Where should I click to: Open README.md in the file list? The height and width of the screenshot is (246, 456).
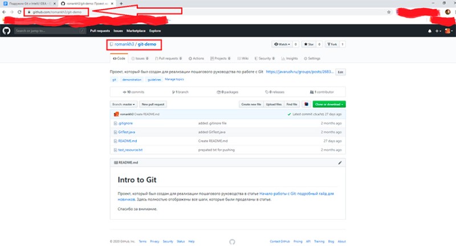(x=127, y=141)
